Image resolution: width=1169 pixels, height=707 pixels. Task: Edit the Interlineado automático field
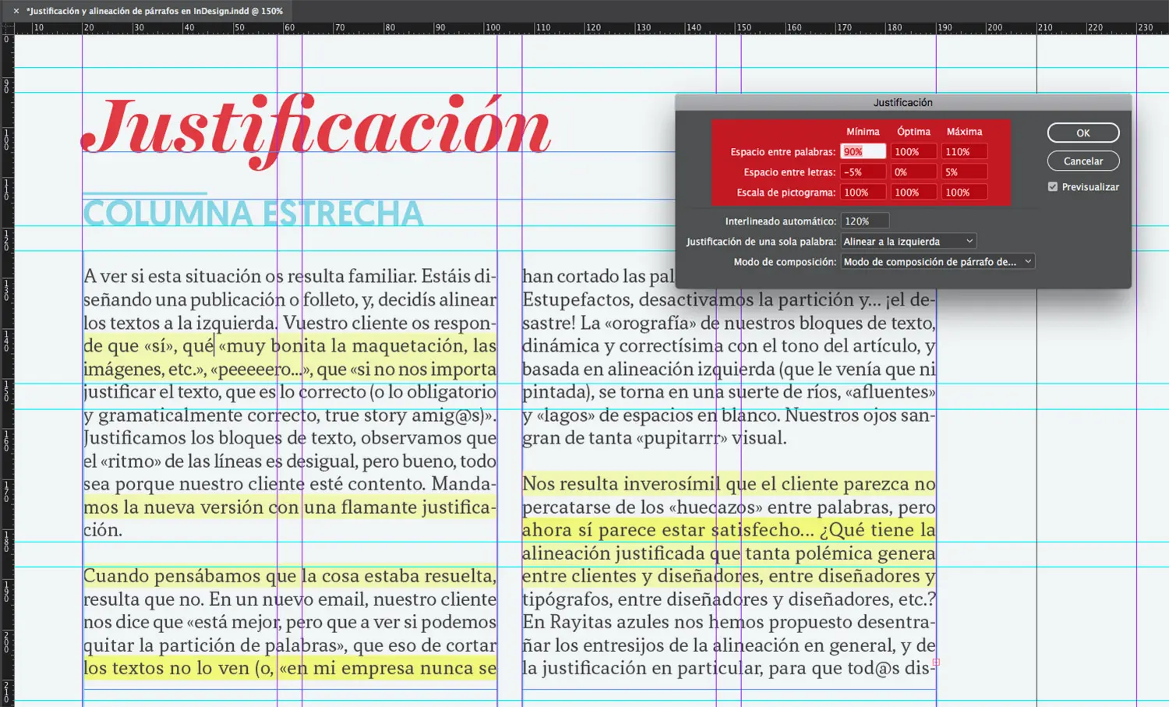coord(865,221)
